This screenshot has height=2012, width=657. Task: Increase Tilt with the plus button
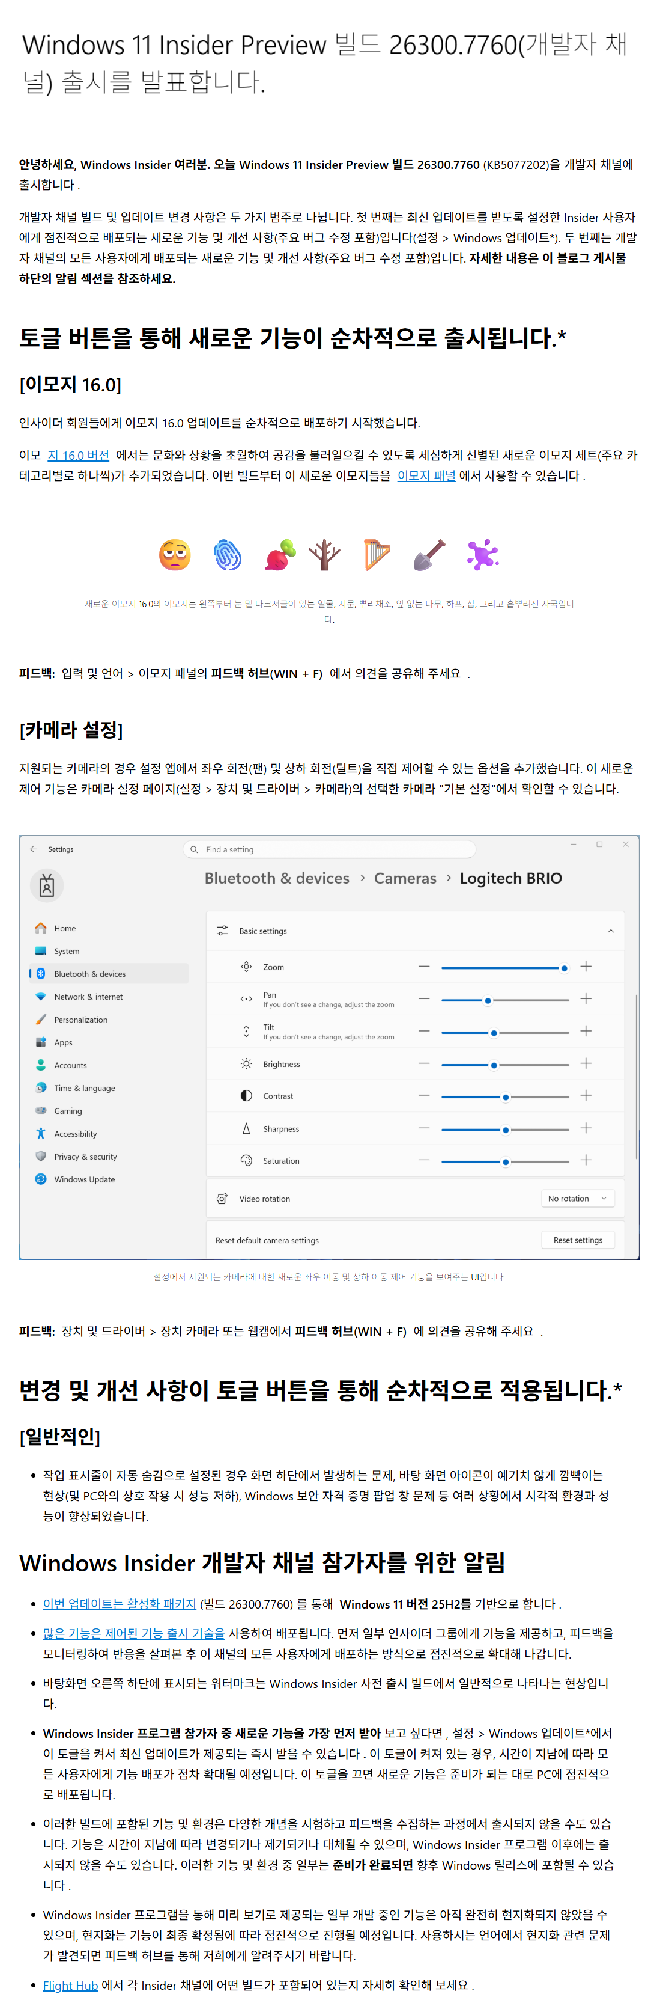click(x=585, y=1031)
